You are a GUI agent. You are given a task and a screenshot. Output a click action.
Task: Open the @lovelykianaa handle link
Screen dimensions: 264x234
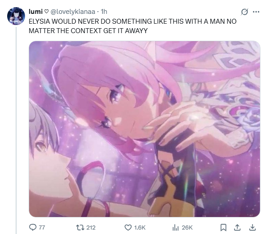click(73, 12)
